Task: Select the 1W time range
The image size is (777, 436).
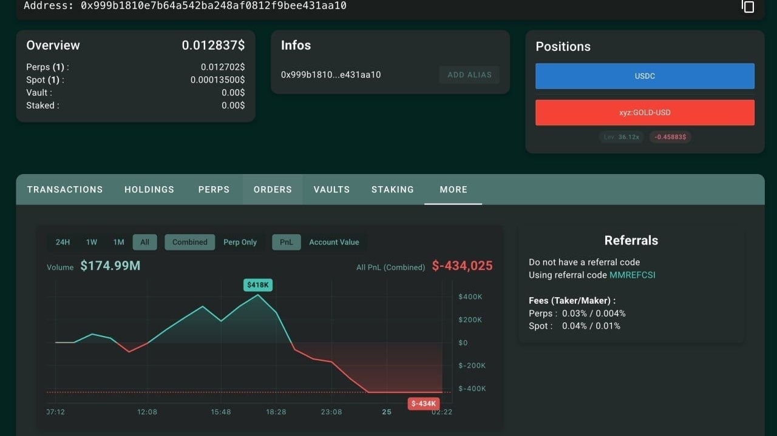Action: (92, 242)
